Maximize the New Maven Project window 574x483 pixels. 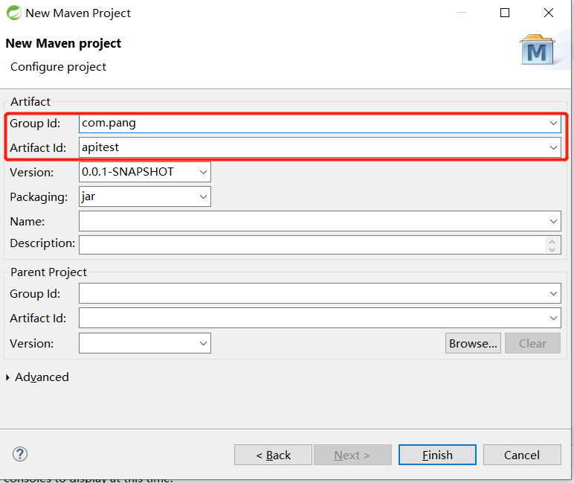[505, 13]
